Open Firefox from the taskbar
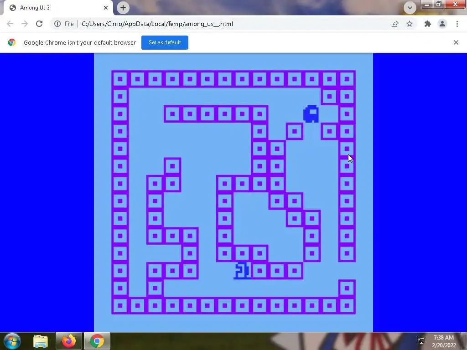The image size is (467, 350). (x=69, y=341)
